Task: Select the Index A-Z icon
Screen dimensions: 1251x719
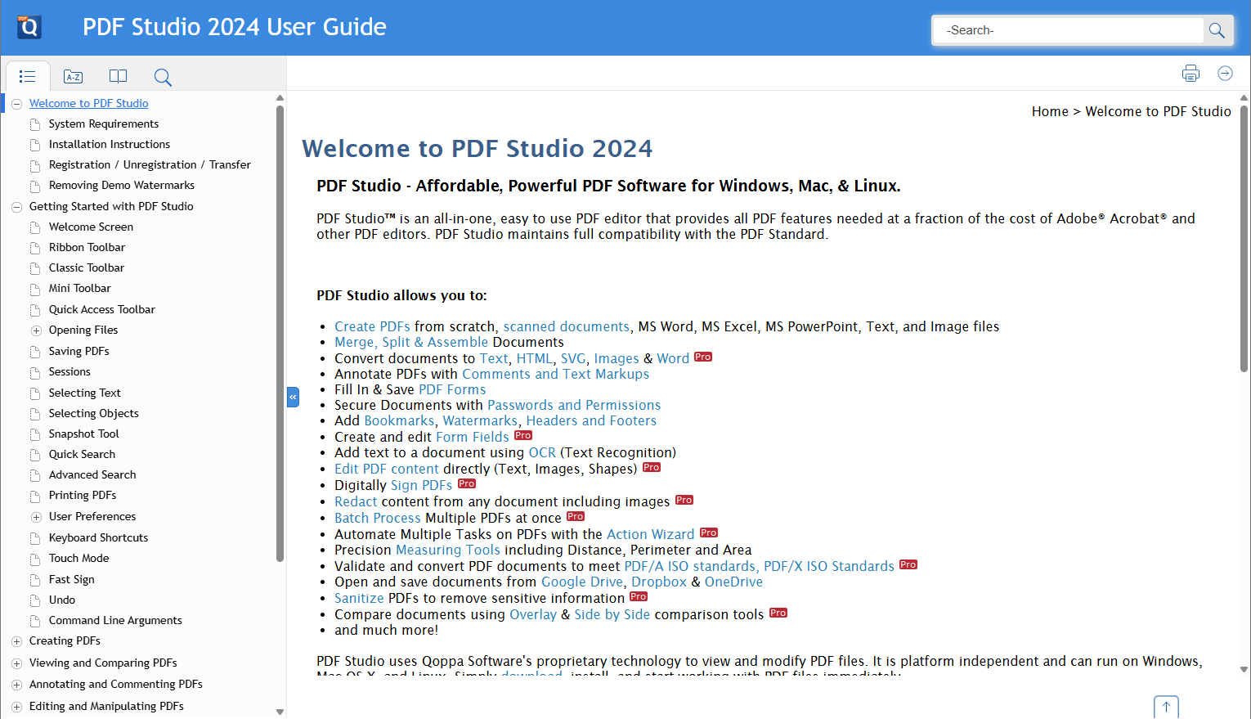Action: pyautogui.click(x=73, y=76)
